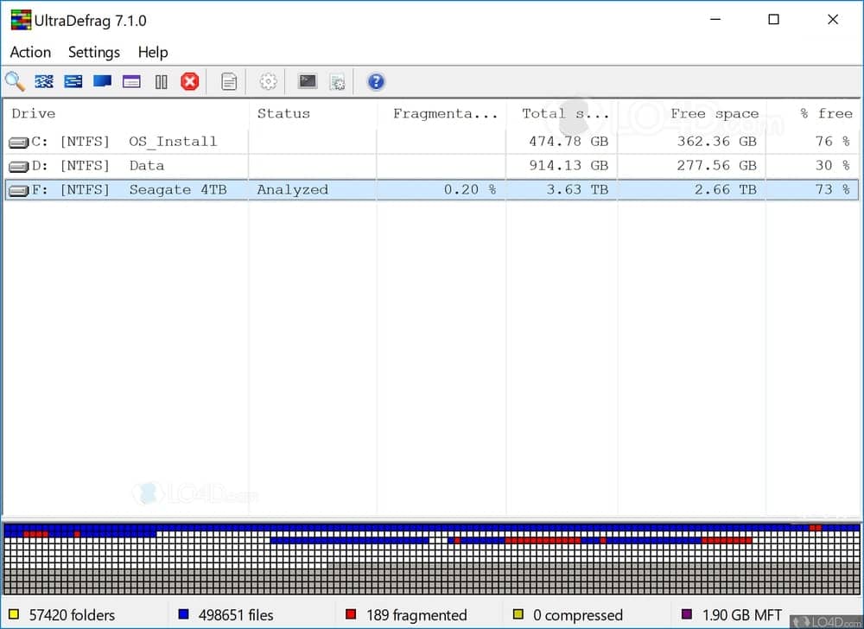
Task: Click the 1.90 GB MFT status text
Action: [741, 615]
